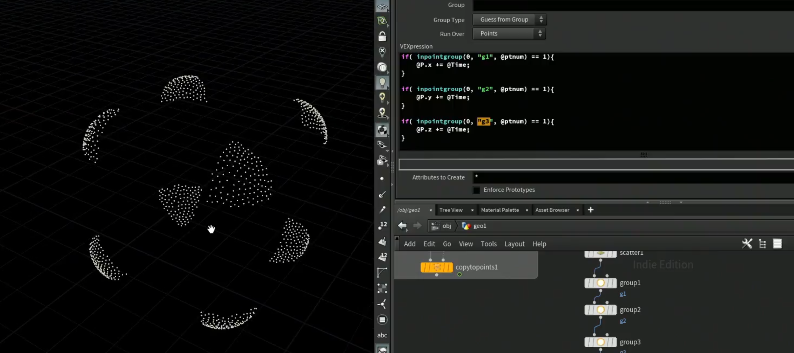Viewport: 794px width, 353px height.
Task: Open the Layout menu
Action: pyautogui.click(x=514, y=244)
